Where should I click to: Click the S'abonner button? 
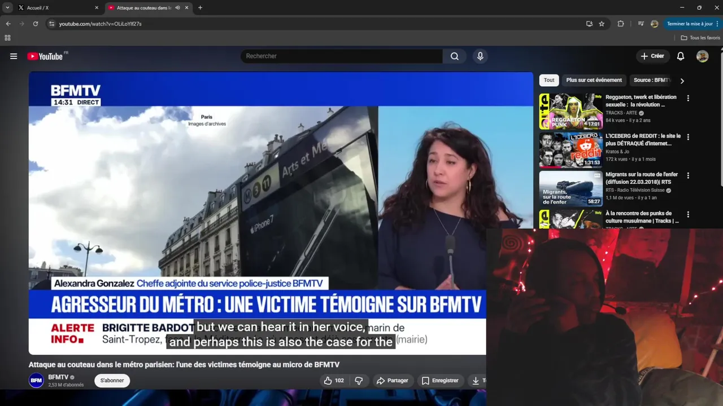click(x=112, y=381)
